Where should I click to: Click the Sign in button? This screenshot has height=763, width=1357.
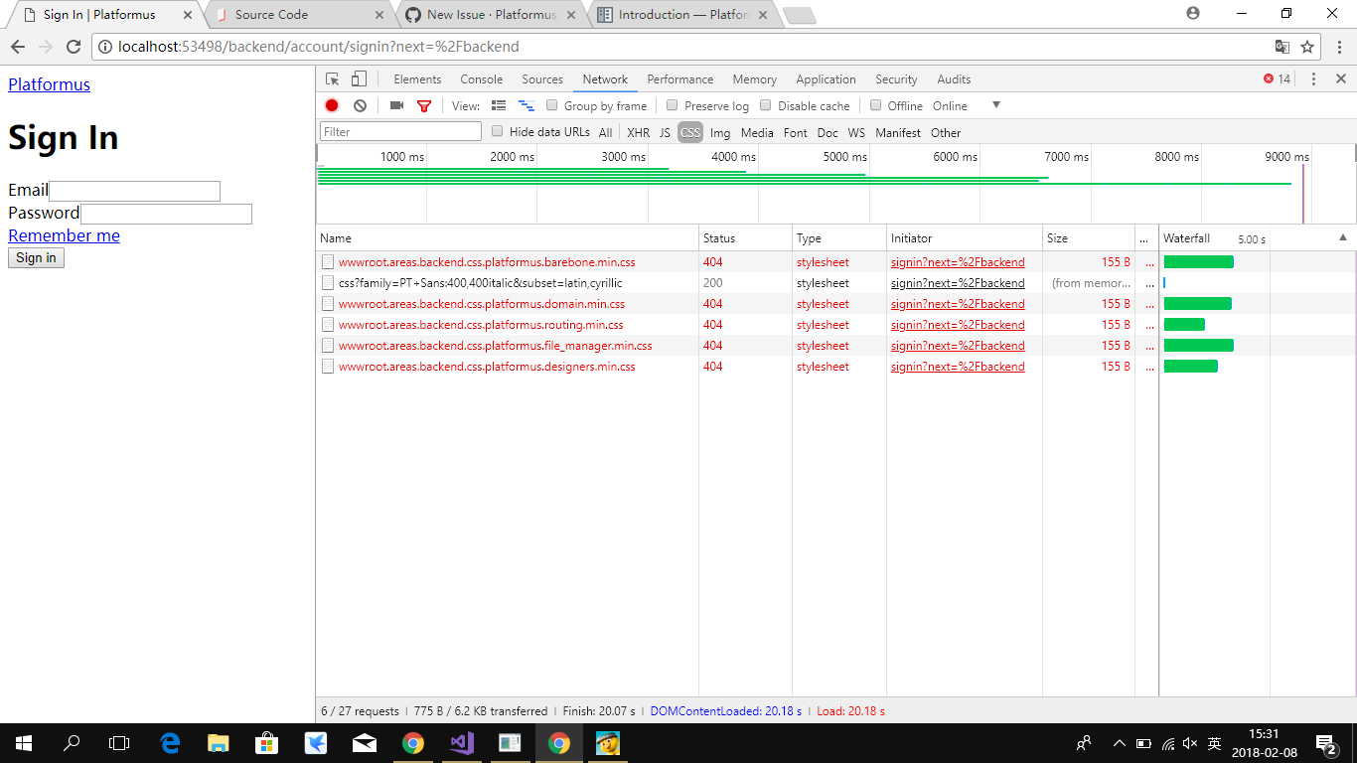pyautogui.click(x=35, y=257)
